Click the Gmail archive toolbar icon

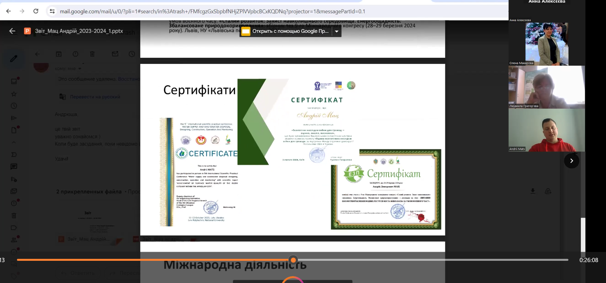59,54
